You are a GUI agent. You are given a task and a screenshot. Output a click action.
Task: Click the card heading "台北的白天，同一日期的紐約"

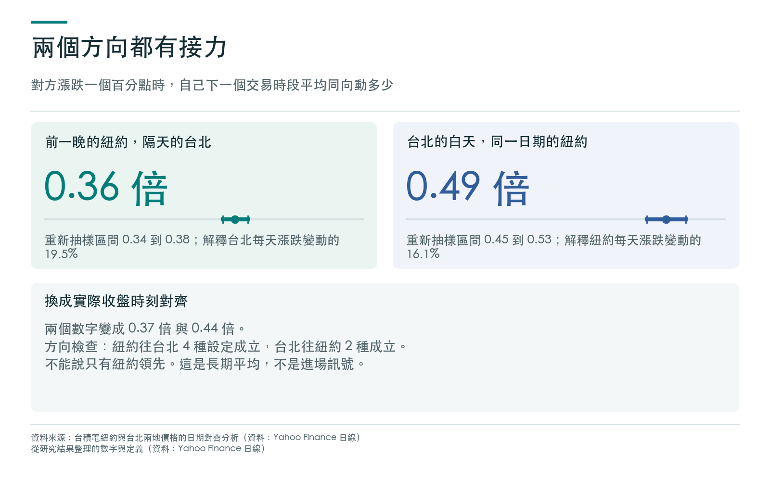coord(497,142)
